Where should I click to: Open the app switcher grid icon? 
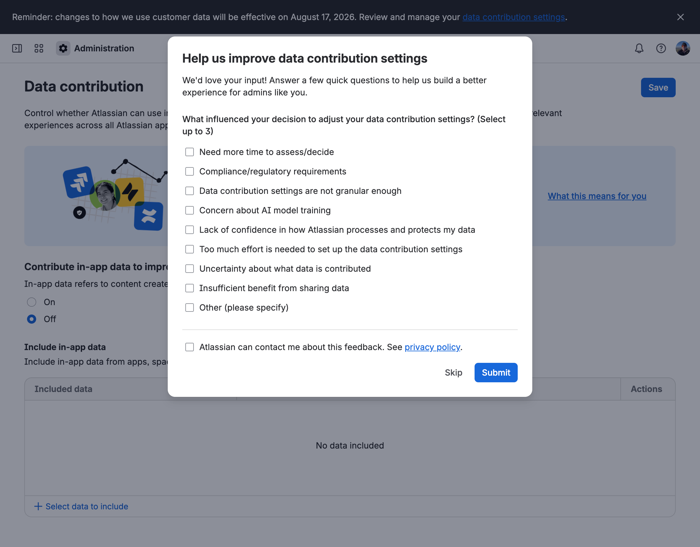pyautogui.click(x=39, y=48)
